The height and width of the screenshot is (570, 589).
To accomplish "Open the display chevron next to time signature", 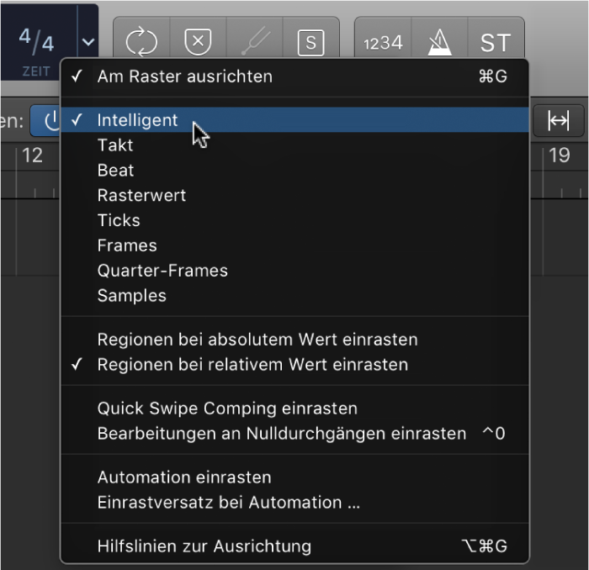I will 88,41.
